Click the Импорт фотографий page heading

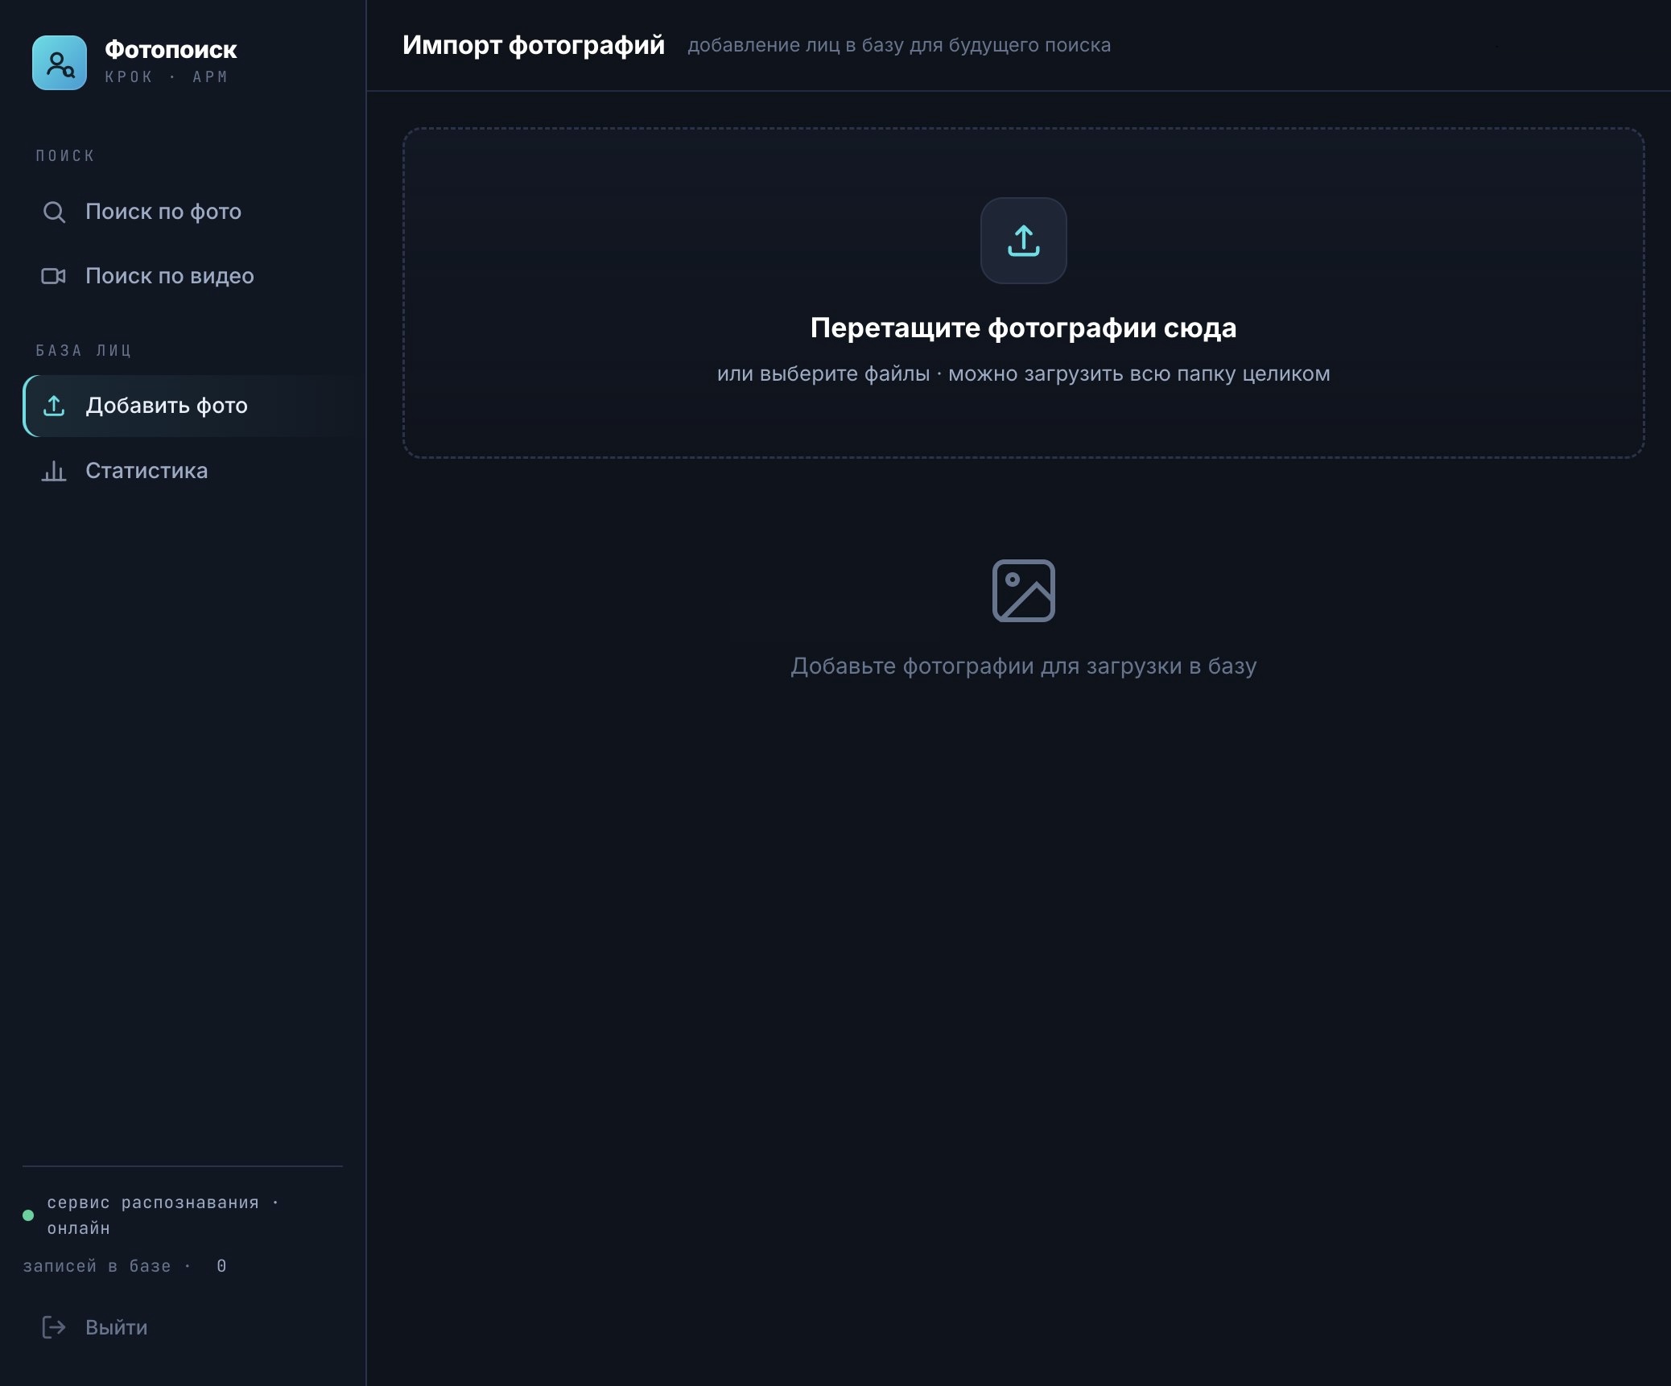[x=534, y=45]
